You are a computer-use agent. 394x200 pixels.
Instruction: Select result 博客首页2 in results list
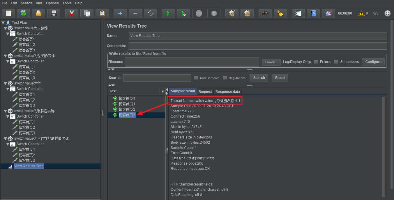coord(127,109)
